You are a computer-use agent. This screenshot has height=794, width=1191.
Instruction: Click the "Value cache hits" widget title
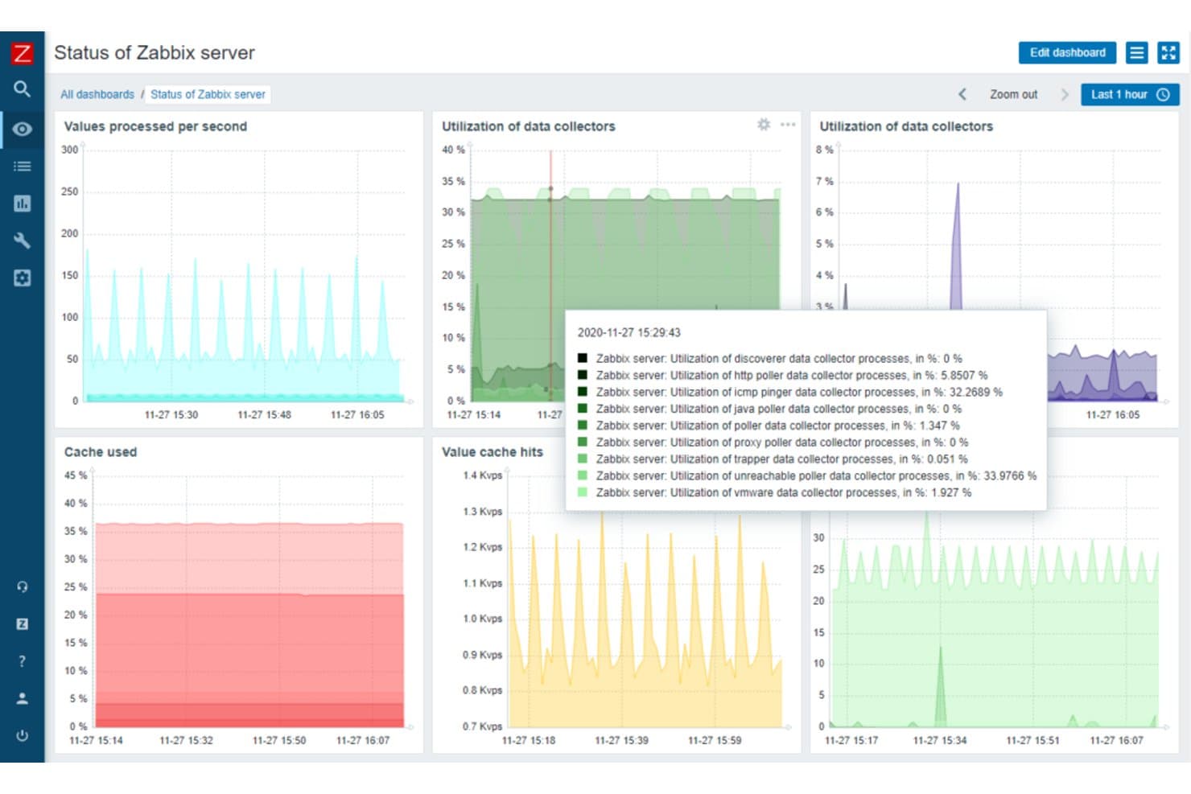pyautogui.click(x=492, y=452)
